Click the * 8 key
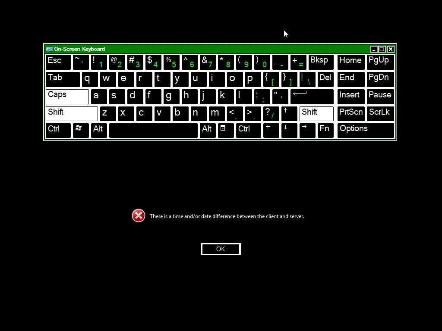442x331 pixels. tap(226, 62)
